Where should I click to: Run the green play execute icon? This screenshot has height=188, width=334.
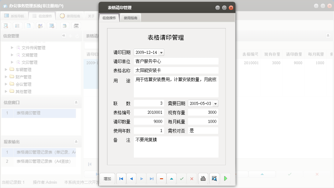(x=225, y=179)
